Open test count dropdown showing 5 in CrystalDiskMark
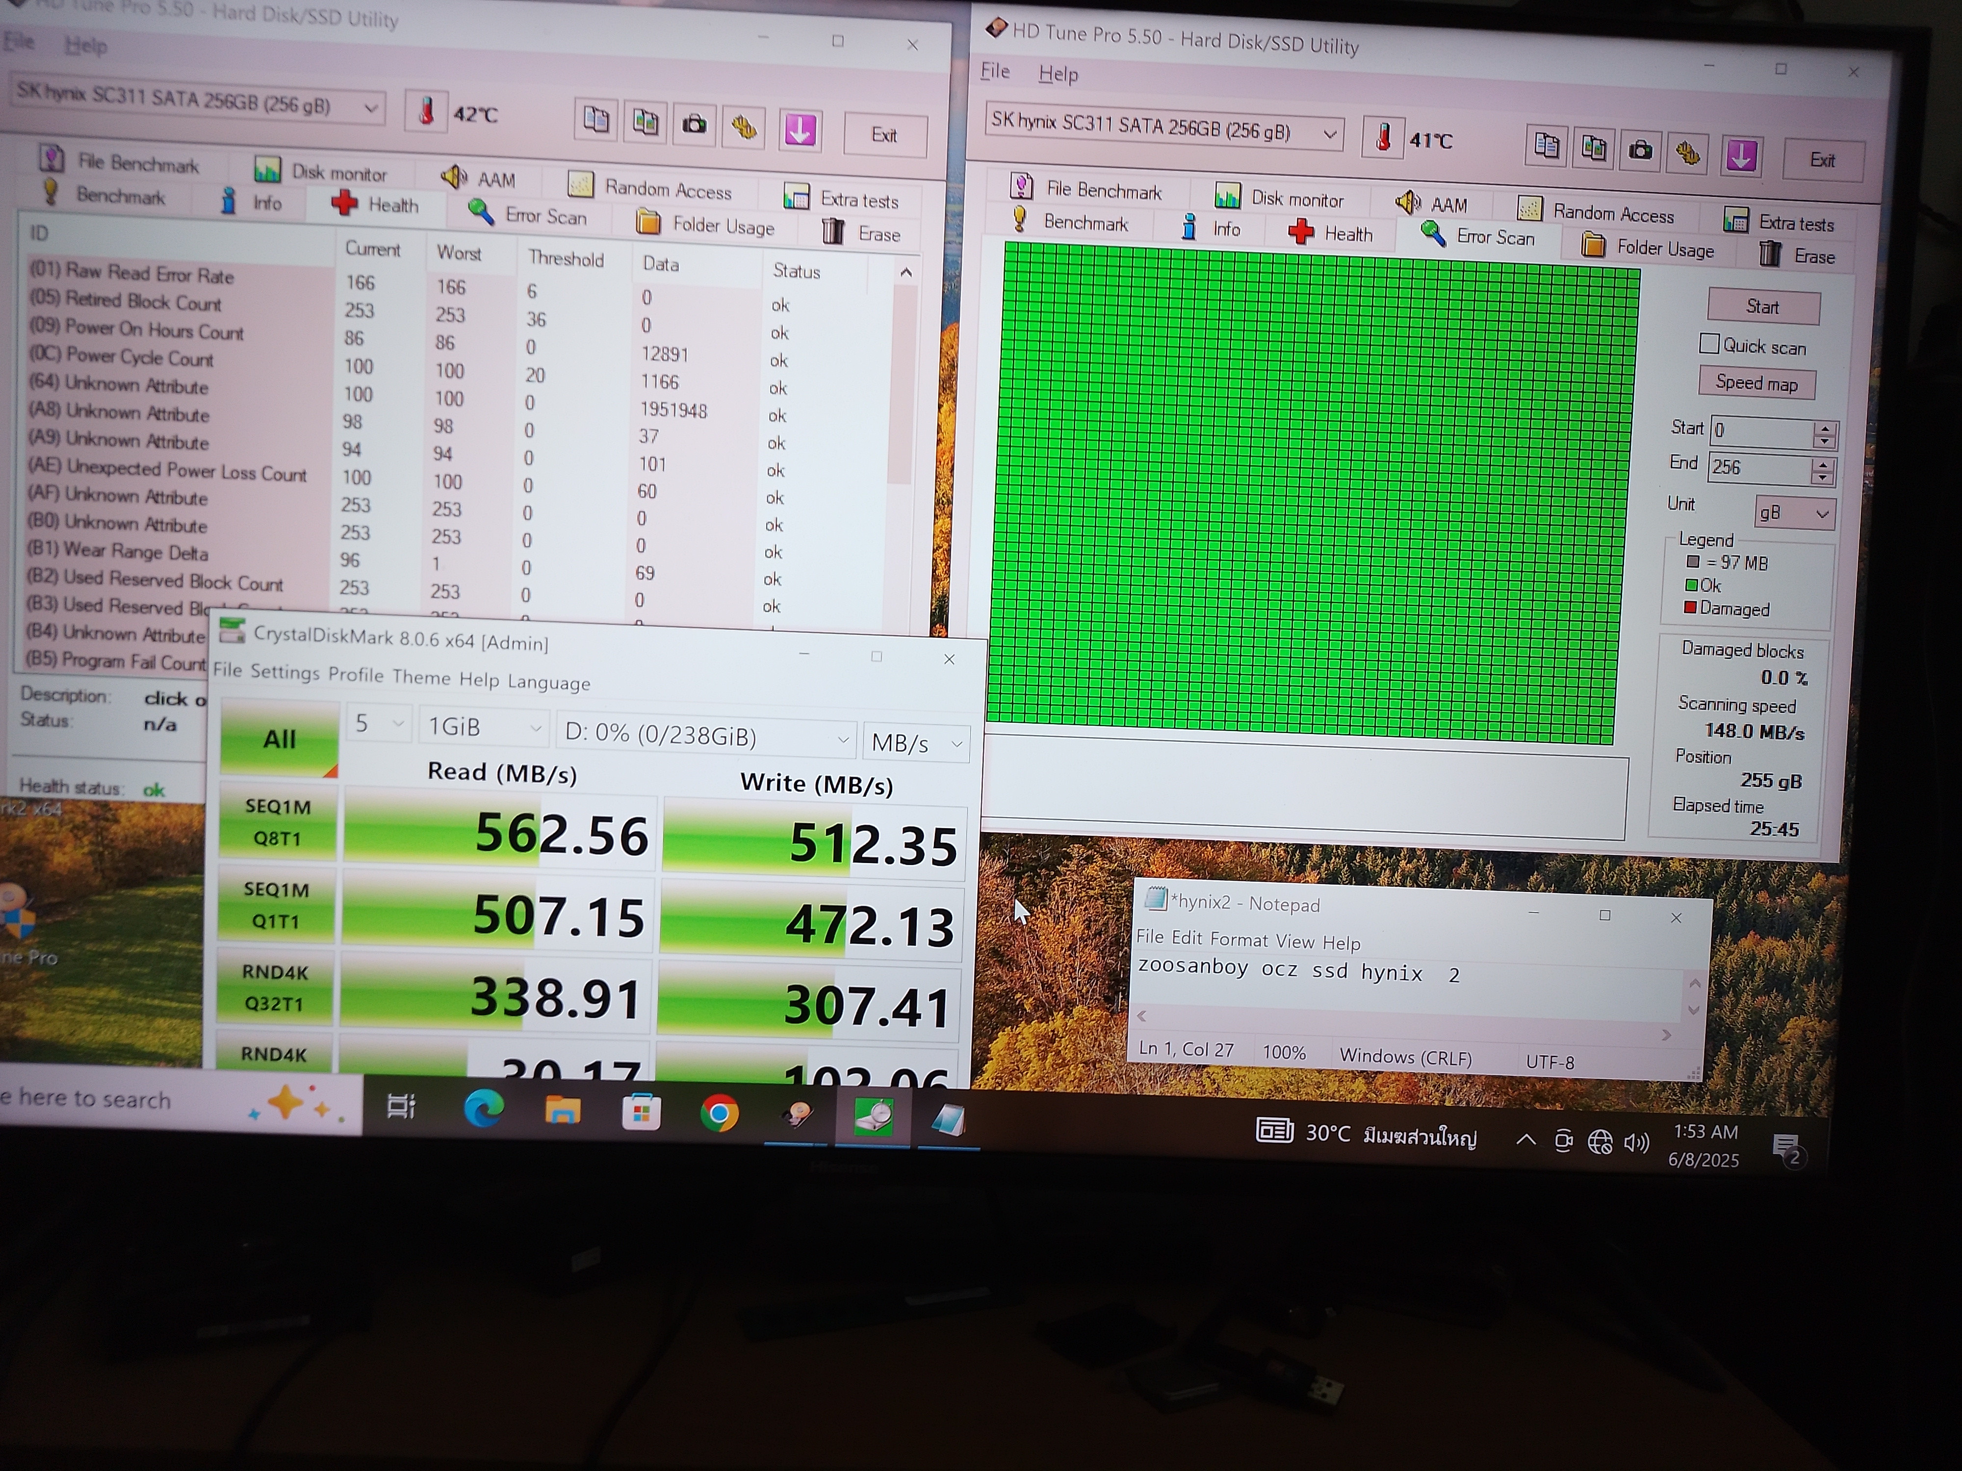 click(380, 724)
